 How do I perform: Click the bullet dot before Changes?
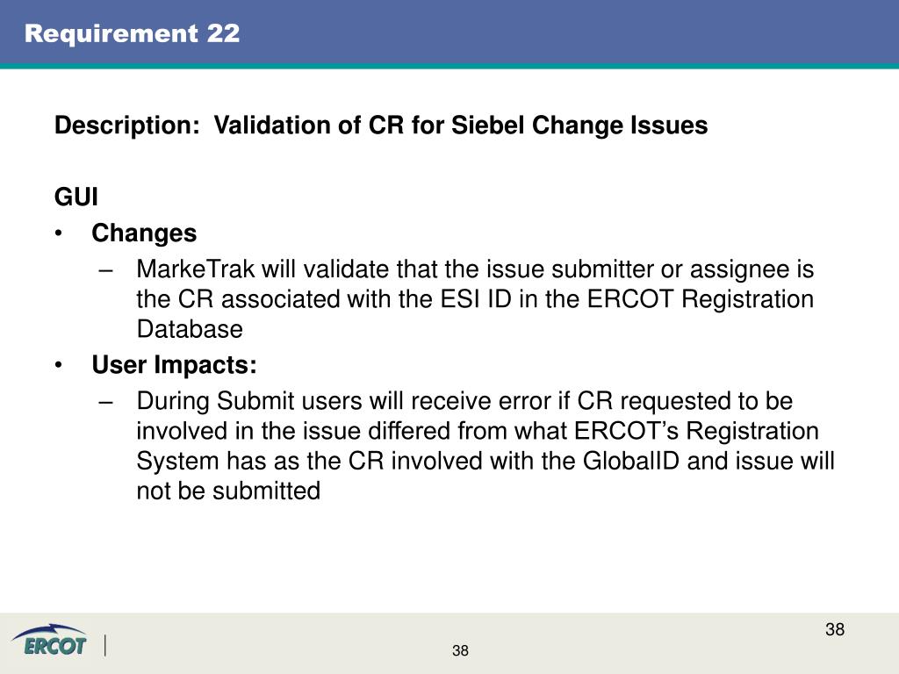coord(59,233)
